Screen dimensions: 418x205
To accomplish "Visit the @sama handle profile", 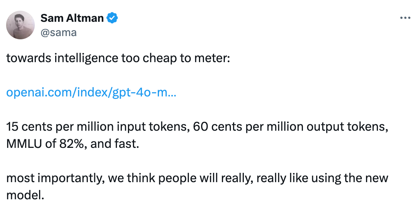I will [x=59, y=32].
